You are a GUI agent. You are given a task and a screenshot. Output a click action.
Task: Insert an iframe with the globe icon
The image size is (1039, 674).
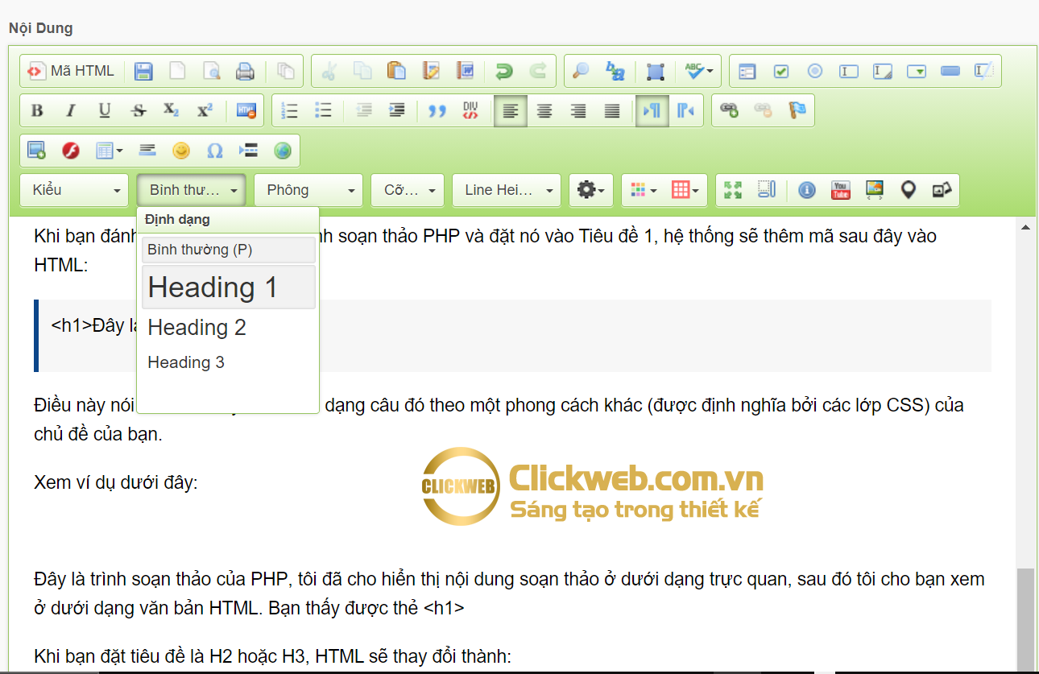click(x=282, y=151)
